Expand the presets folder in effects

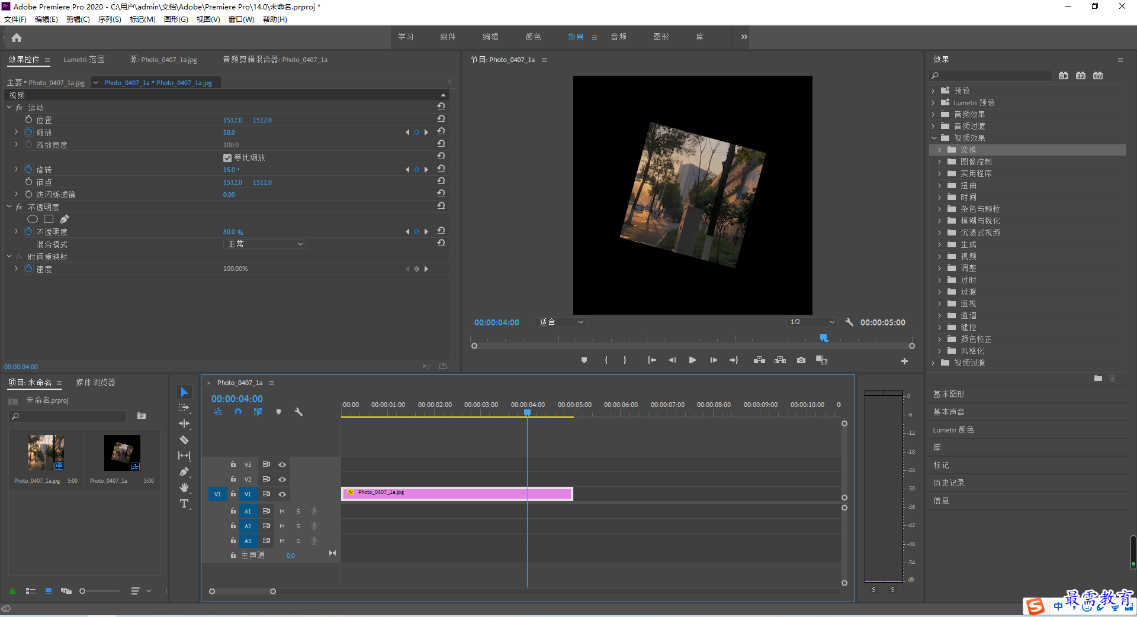pos(934,91)
